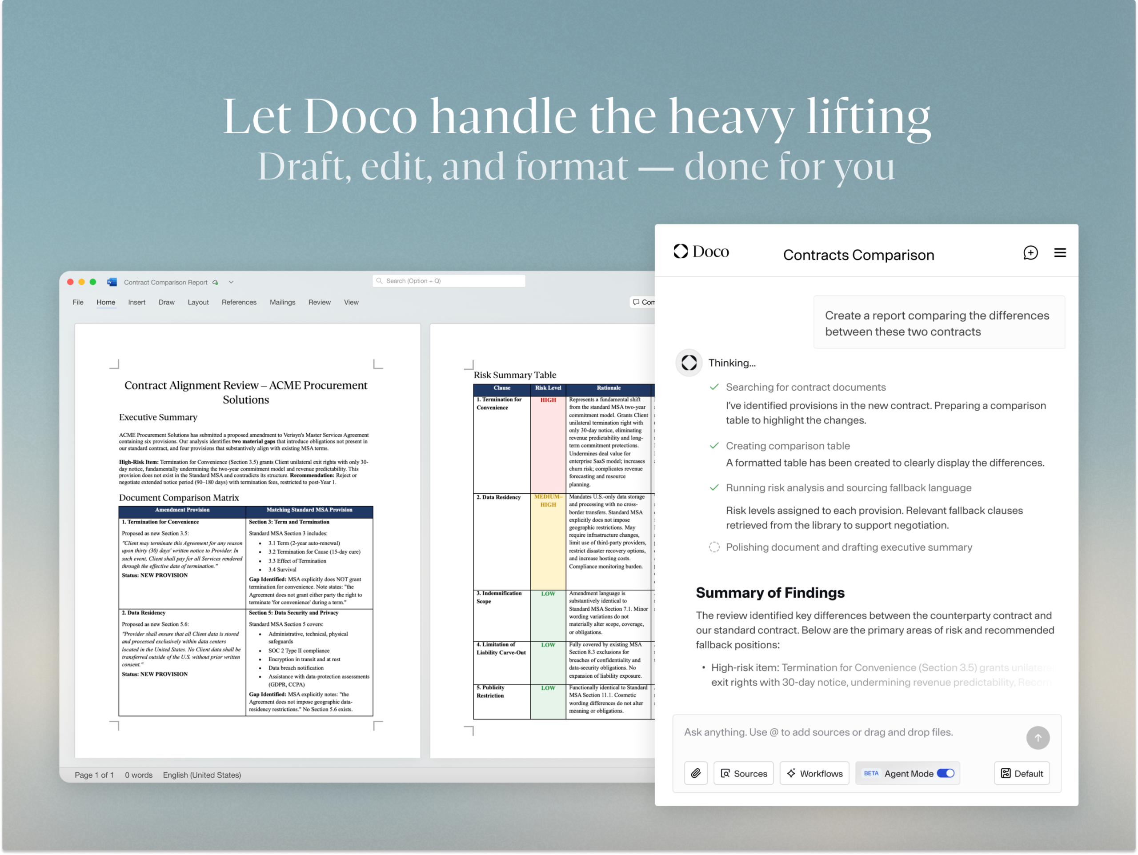
Task: Expand the document title dropdown chevron
Action: coord(231,282)
